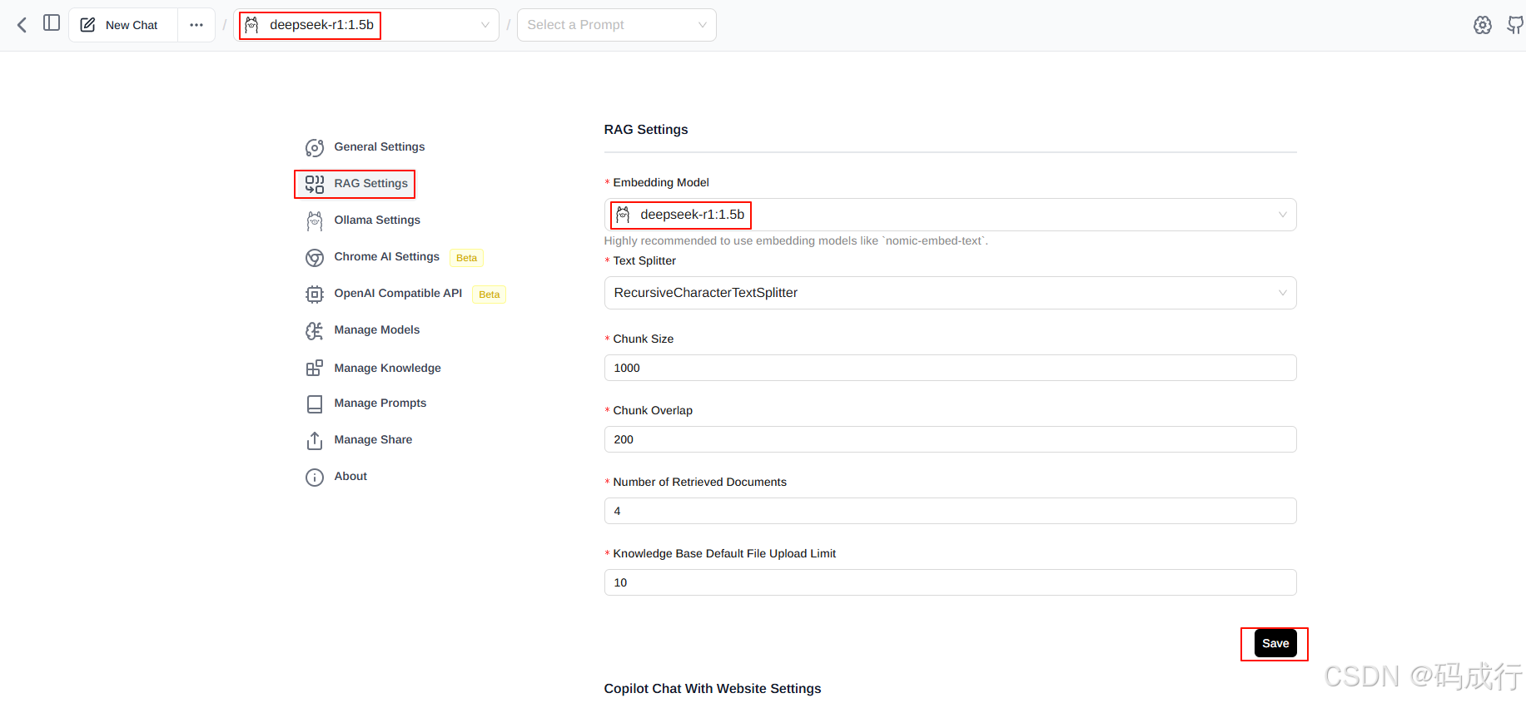Click the Beta badge next to Chrome AI Settings
Image resolution: width=1526 pixels, height=703 pixels.
467,258
